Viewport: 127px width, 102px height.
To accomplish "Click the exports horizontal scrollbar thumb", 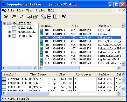I will click(x=61, y=68).
